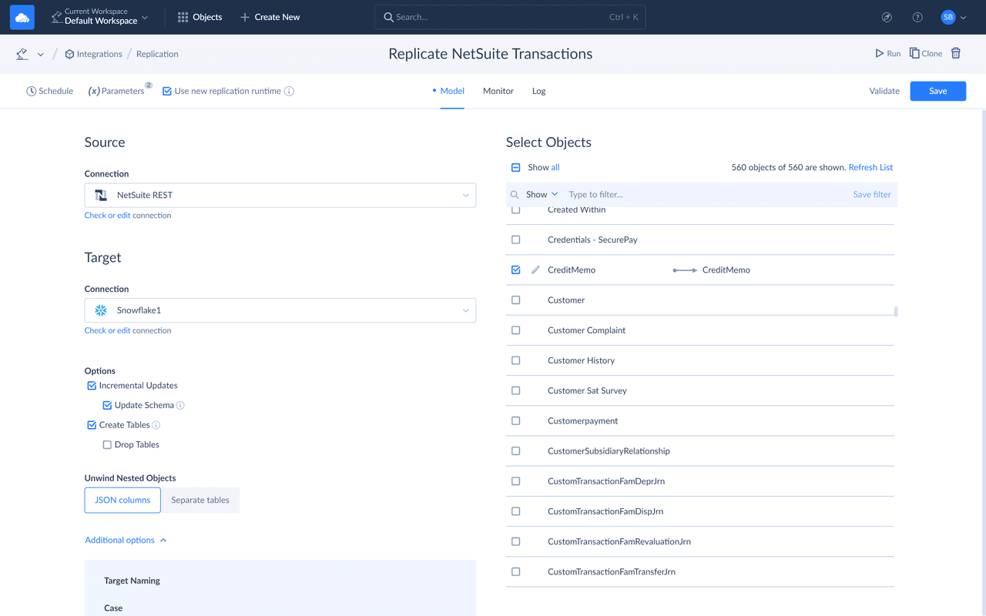Screen dimensions: 986x616
Task: Collapse Additional options section
Action: tap(126, 540)
